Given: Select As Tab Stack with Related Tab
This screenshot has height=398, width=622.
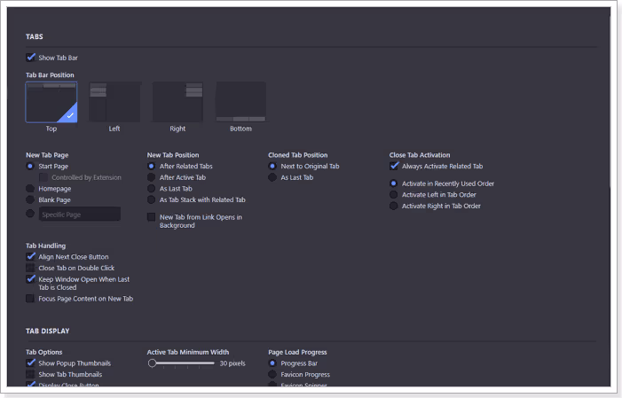Looking at the screenshot, I should (x=151, y=199).
